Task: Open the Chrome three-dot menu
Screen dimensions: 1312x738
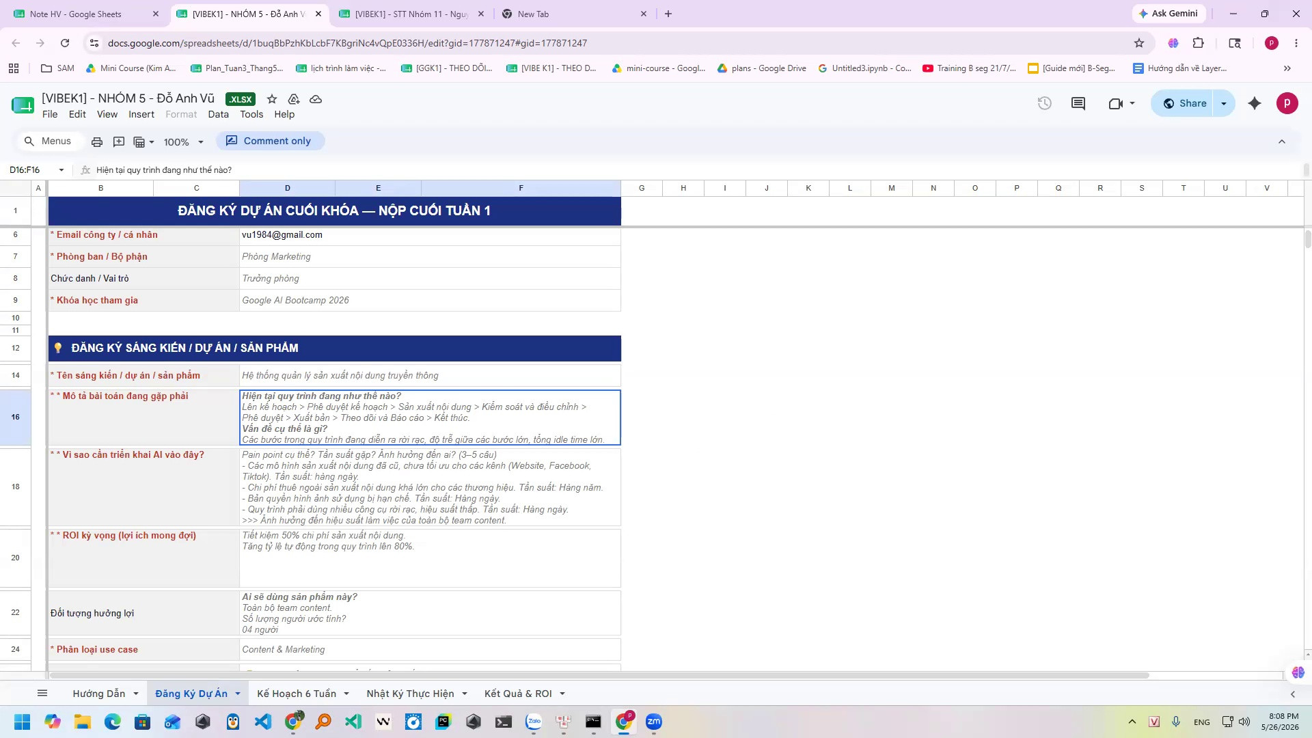Action: pos(1296,43)
